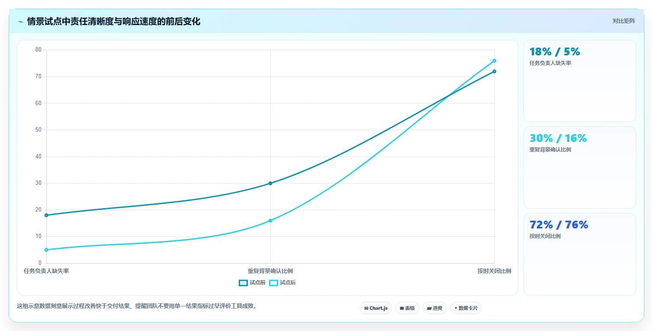Image resolution: width=653 pixels, height=331 pixels.
Task: Toggle the 试点前 legend item
Action: [x=252, y=283]
